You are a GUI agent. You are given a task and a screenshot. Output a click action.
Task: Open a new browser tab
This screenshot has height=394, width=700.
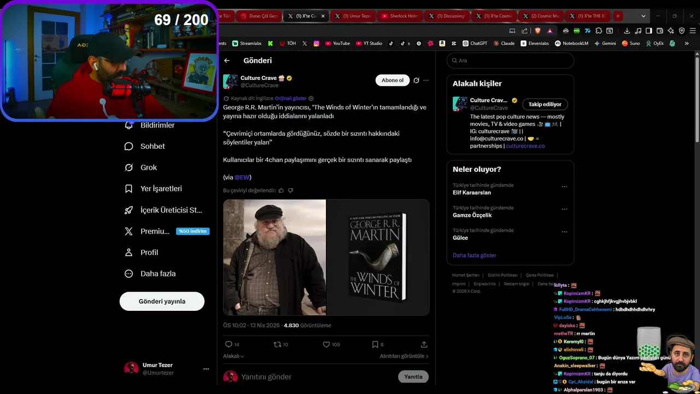point(618,16)
